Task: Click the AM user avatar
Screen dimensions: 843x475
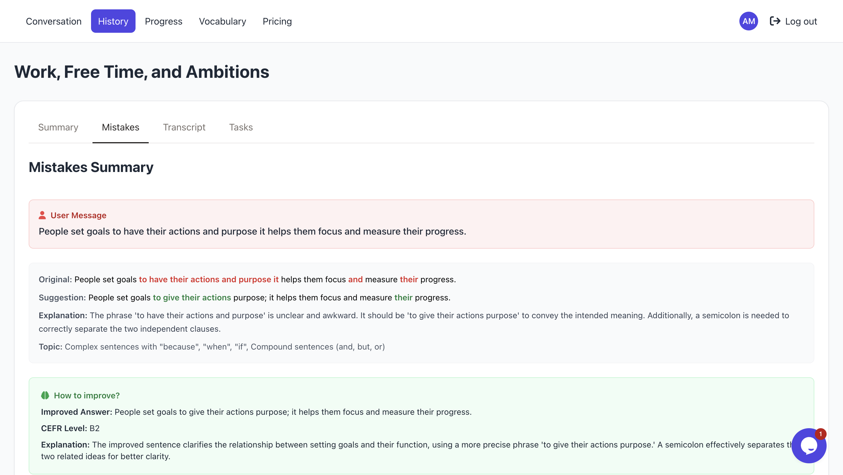Action: pos(748,21)
